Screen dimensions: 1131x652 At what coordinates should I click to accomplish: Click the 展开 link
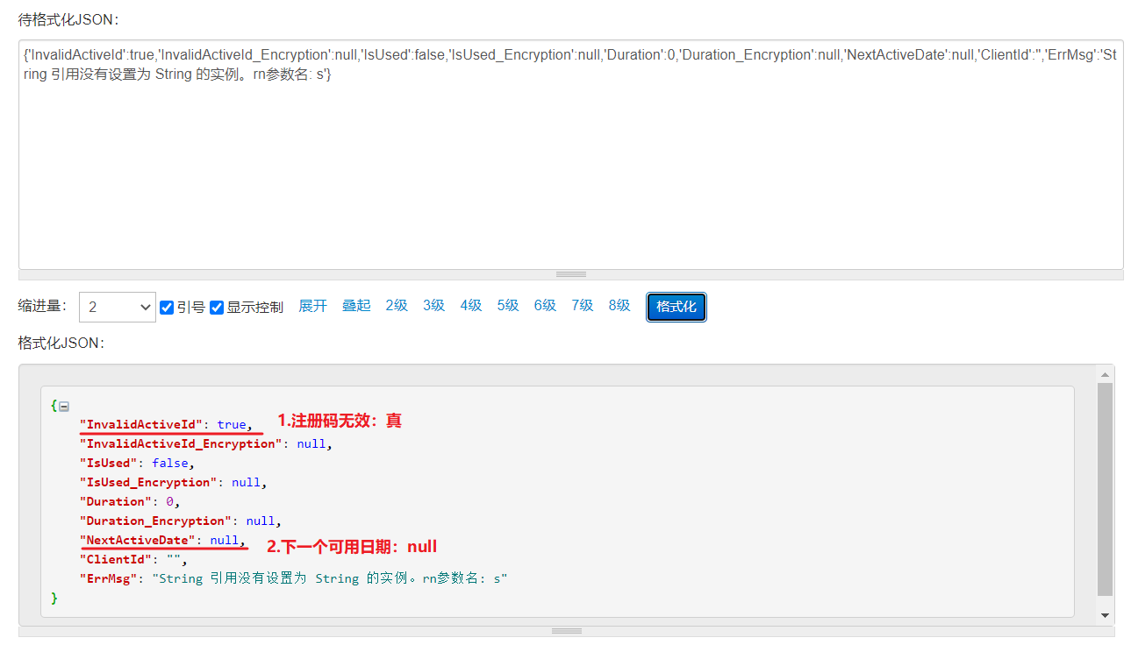[313, 306]
